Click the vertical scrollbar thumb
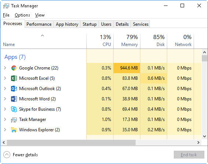208x164 pixels. coord(204,58)
